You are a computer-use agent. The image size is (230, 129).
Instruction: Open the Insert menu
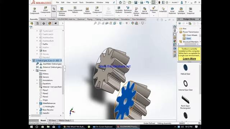point(75,3)
